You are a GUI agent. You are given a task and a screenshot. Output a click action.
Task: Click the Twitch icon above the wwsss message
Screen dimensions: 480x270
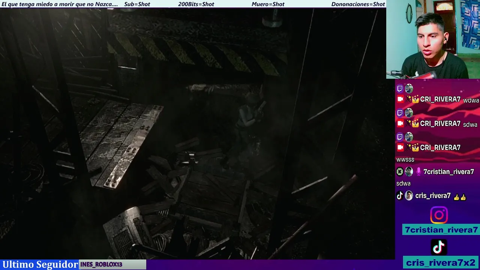coord(400,137)
